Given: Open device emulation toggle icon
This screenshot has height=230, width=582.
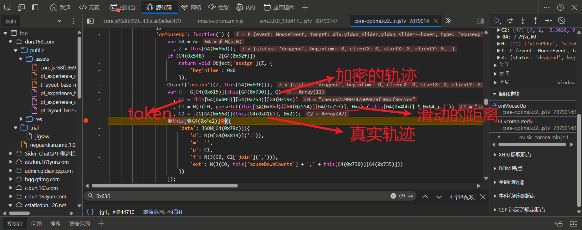Looking at the screenshot, I should tap(21, 7).
